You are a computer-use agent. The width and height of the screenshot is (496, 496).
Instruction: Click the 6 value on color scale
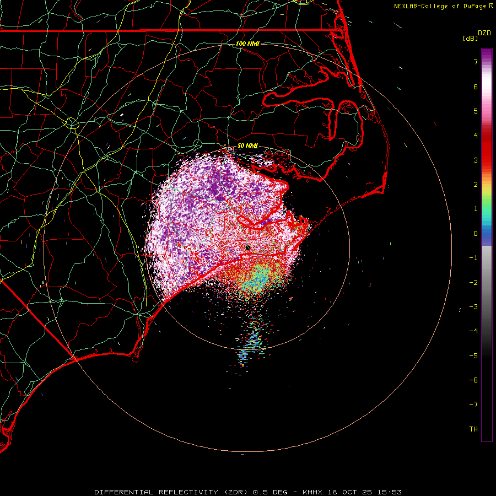[476, 87]
